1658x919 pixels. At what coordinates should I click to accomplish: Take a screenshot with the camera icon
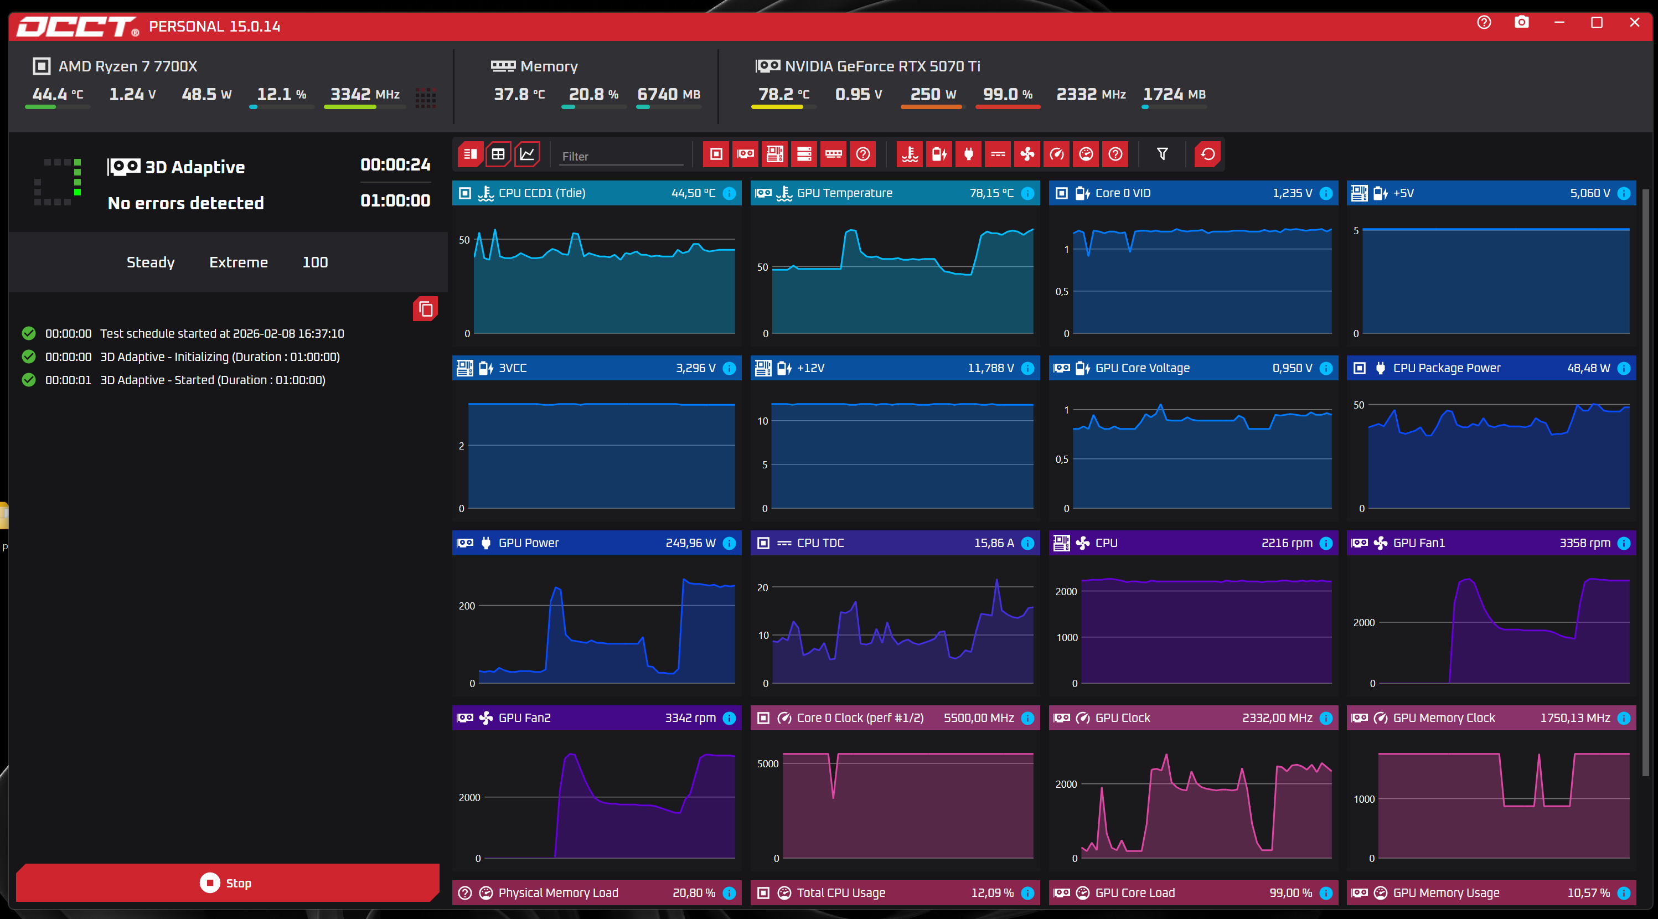click(x=1522, y=23)
